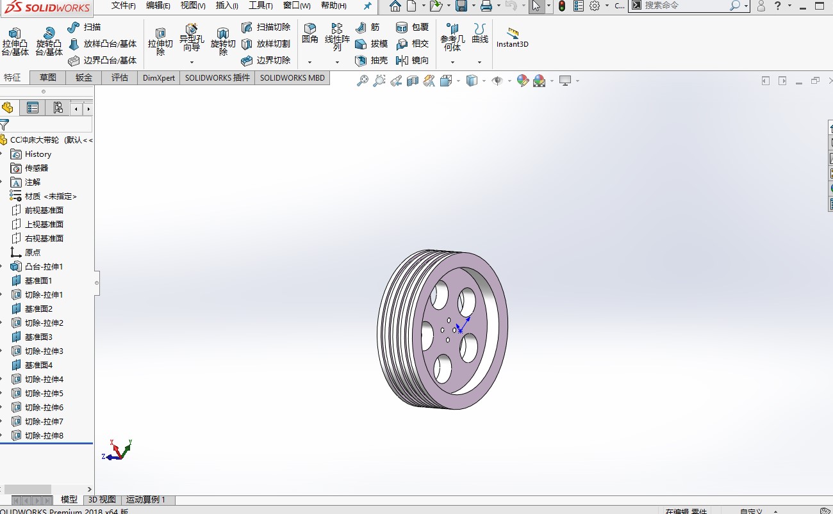This screenshot has width=833, height=514.
Task: Open the dropdown arrow under 异型孔向导
Action: tap(192, 62)
